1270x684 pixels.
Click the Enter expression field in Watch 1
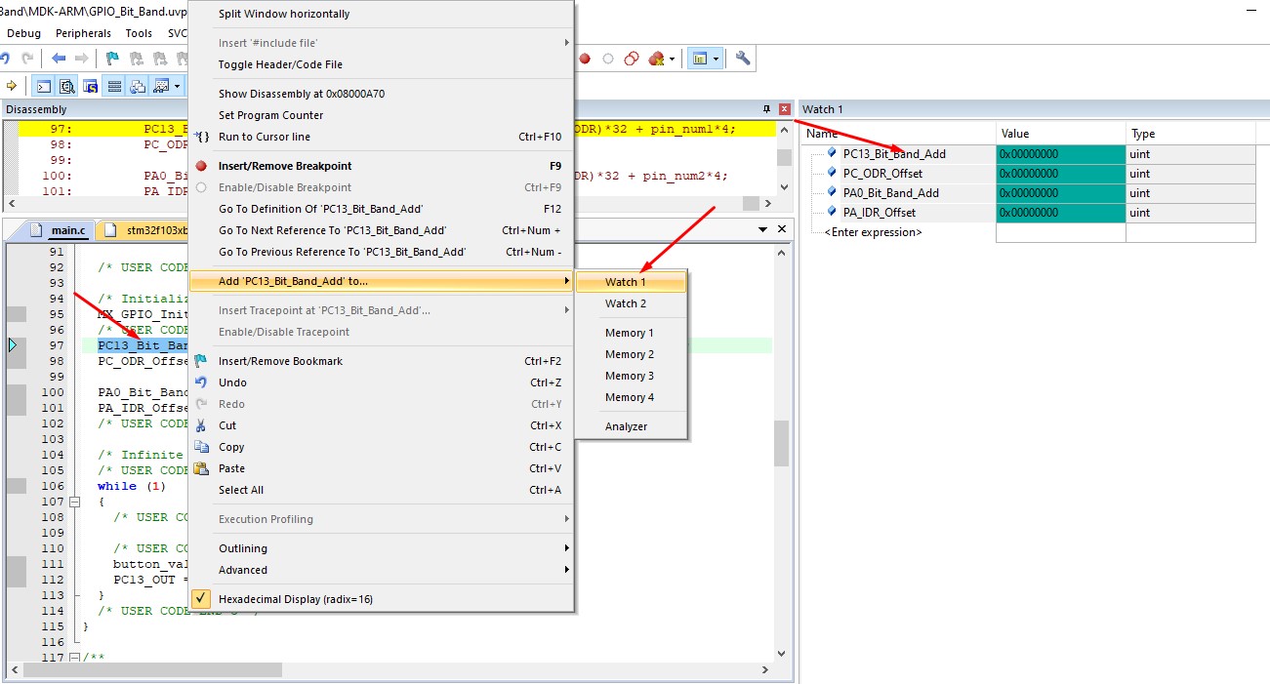pos(872,232)
